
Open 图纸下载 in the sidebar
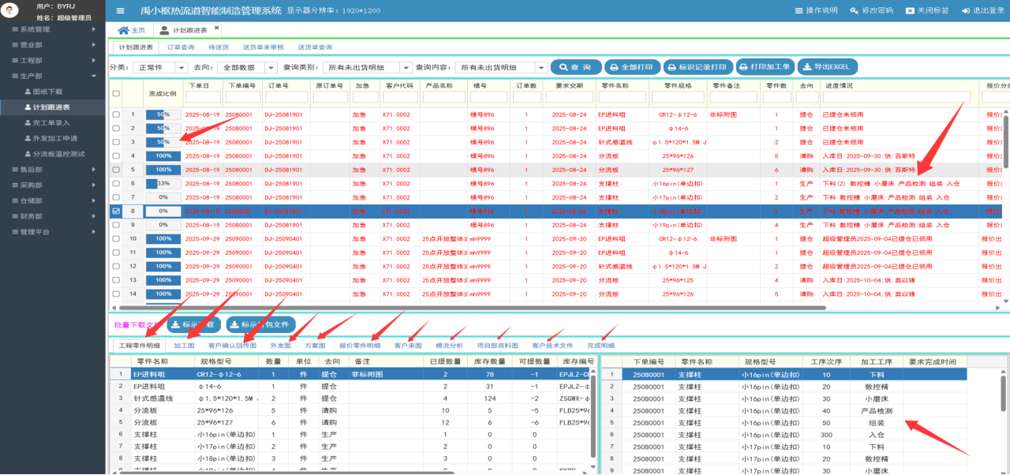[47, 92]
